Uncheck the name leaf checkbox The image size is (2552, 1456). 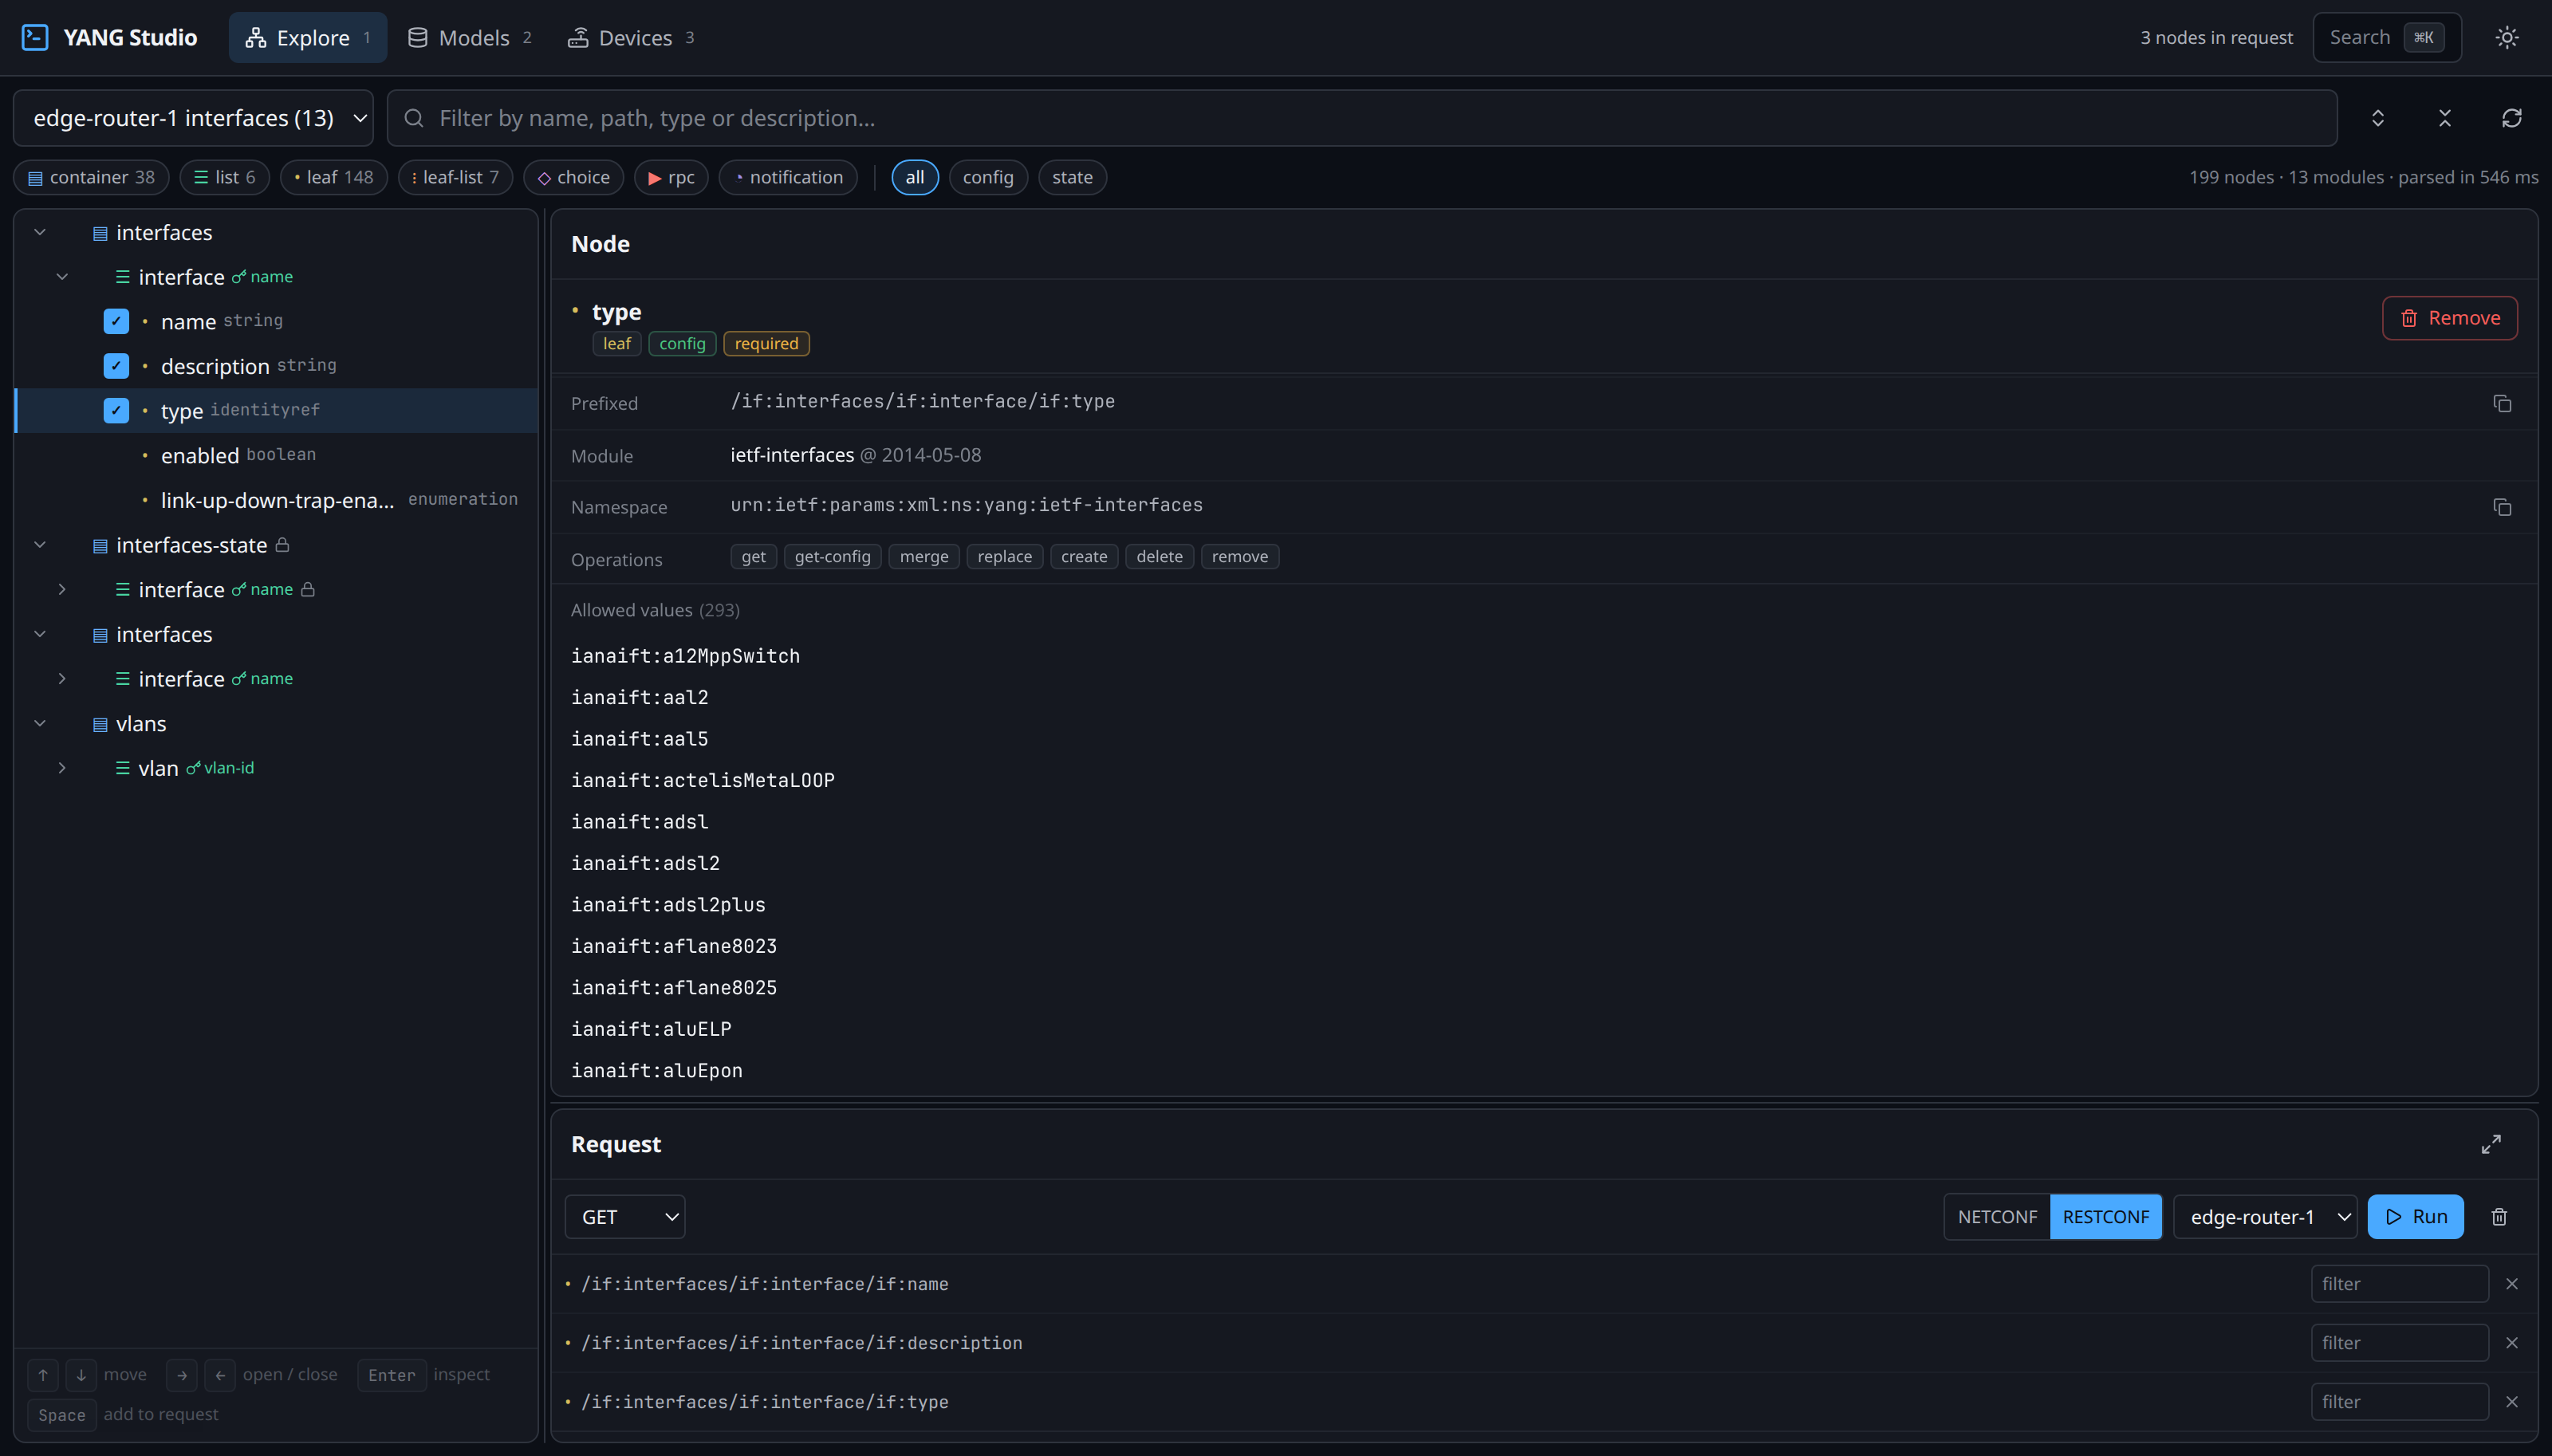[x=116, y=322]
